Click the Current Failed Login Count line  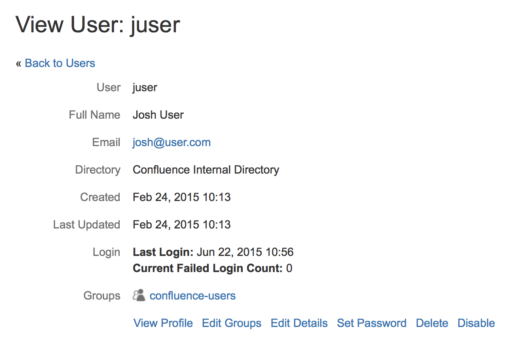coord(212,268)
